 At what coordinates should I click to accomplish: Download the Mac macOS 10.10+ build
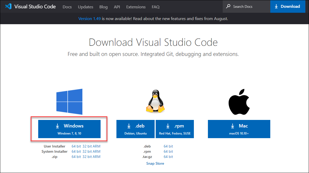coord(239,129)
